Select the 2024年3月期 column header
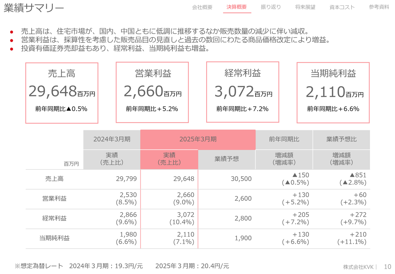 click(x=112, y=139)
